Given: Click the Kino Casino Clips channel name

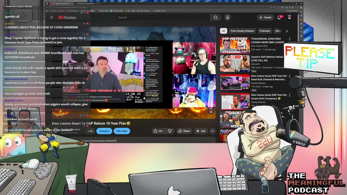Looking at the screenshot, I should (x=259, y=46).
